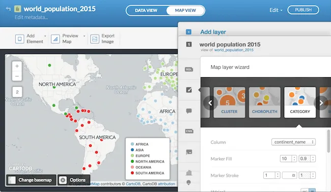
Task: Select the Cluster wizard thumbnail
Action: point(229,102)
